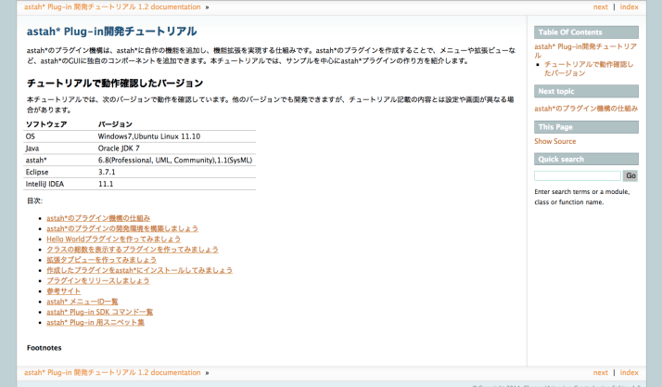Image resolution: width=662 pixels, height=387 pixels.
Task: Open '拡張タブビューを作ってみましょう' link
Action: click(101, 260)
